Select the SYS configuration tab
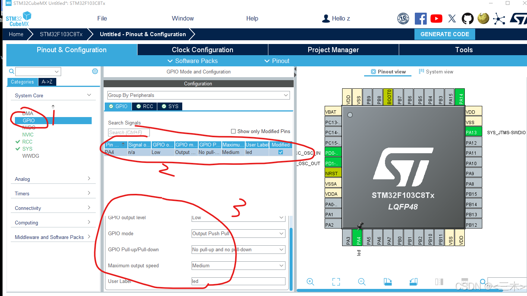 coord(170,106)
